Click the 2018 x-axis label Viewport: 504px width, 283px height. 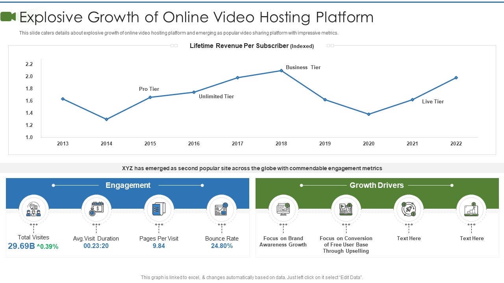281,143
